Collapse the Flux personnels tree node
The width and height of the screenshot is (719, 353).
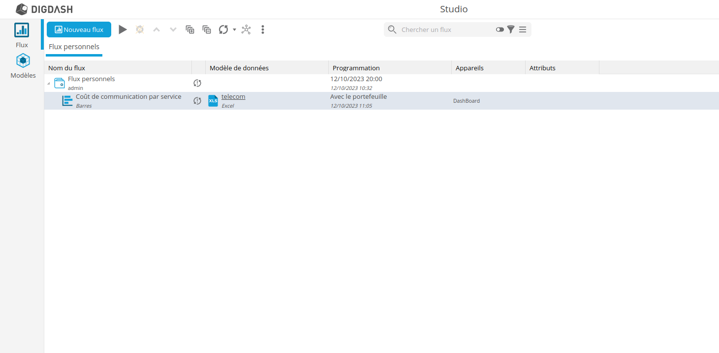48,84
